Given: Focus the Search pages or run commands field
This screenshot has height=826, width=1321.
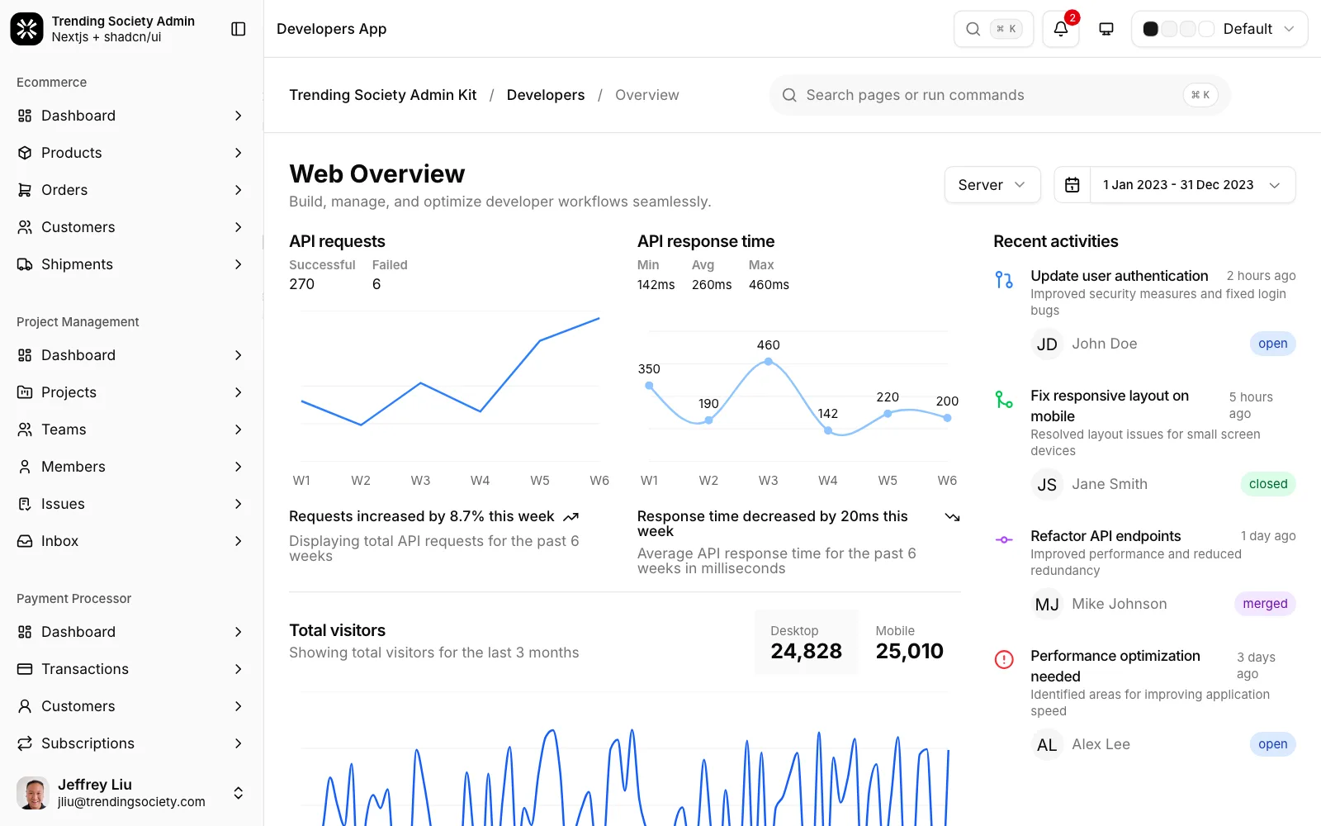Looking at the screenshot, I should pyautogui.click(x=1000, y=95).
